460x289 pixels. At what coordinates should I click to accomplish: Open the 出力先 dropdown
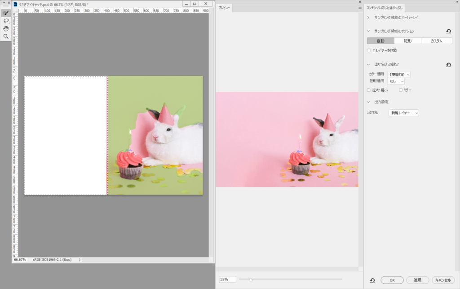tap(403, 113)
